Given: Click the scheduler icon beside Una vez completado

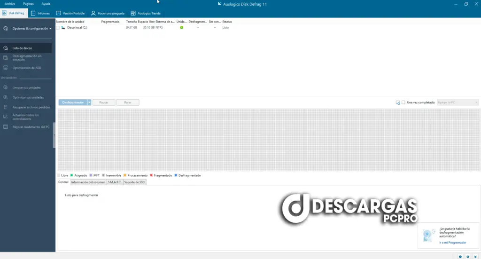Looking at the screenshot, I should (x=398, y=102).
